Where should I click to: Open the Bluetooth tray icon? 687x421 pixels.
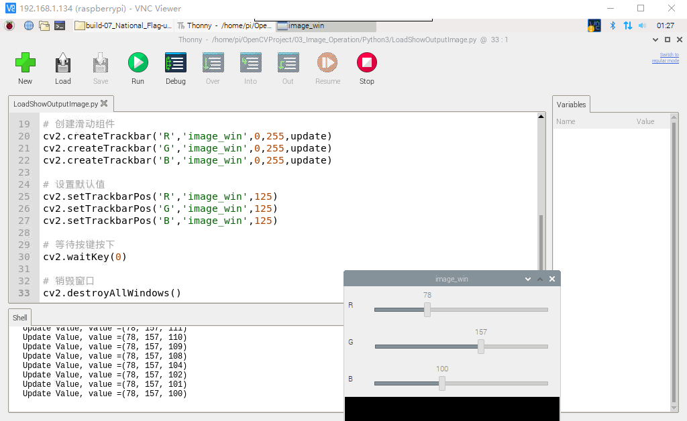coord(613,26)
